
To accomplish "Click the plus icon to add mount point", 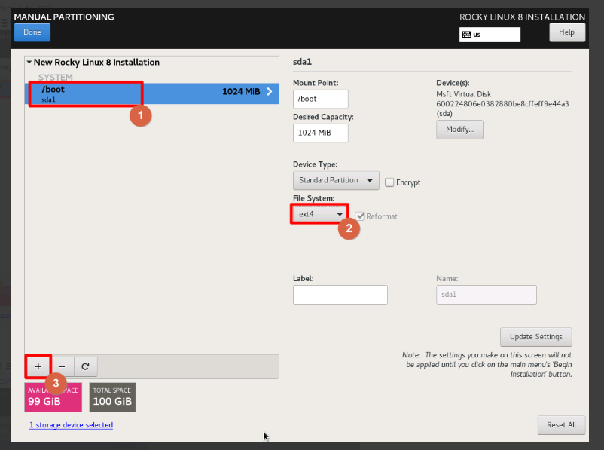I will 38,366.
